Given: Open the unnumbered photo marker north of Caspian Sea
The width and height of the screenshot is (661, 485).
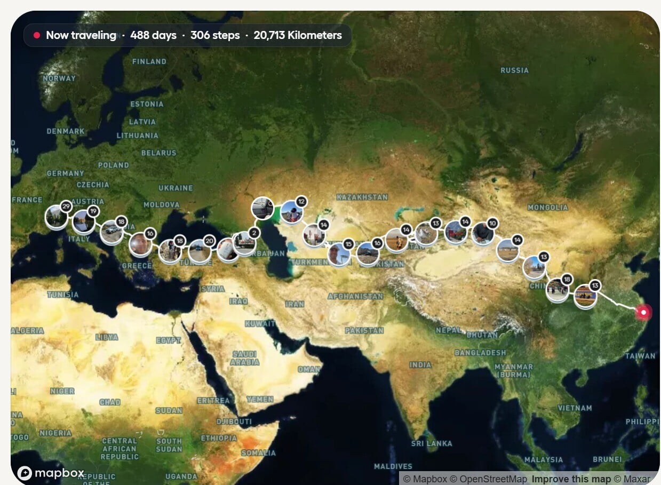Looking at the screenshot, I should [x=262, y=208].
